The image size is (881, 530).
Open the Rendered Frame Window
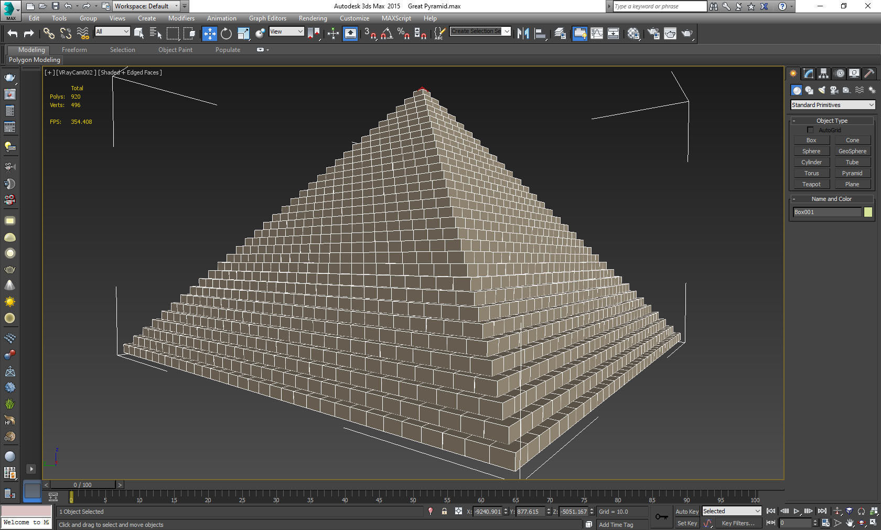point(670,34)
